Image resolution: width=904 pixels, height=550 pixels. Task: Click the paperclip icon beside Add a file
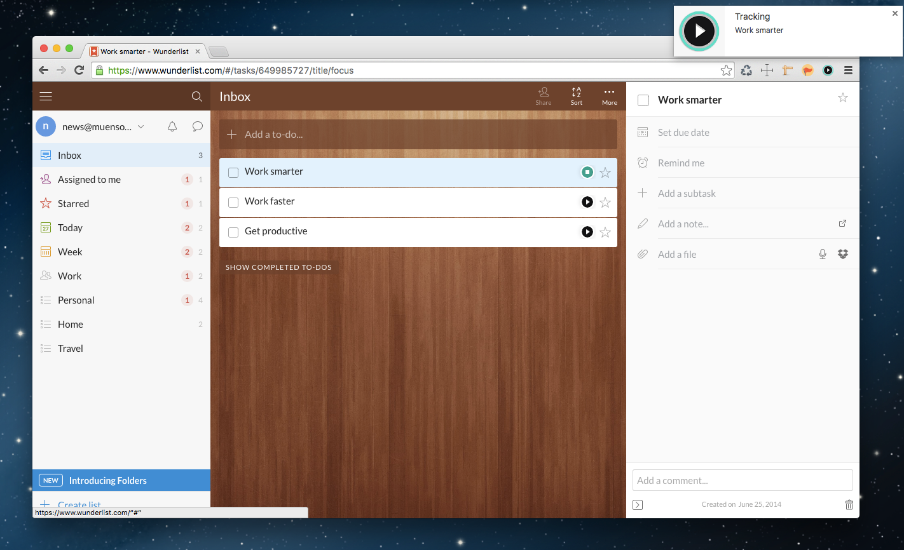(x=643, y=254)
